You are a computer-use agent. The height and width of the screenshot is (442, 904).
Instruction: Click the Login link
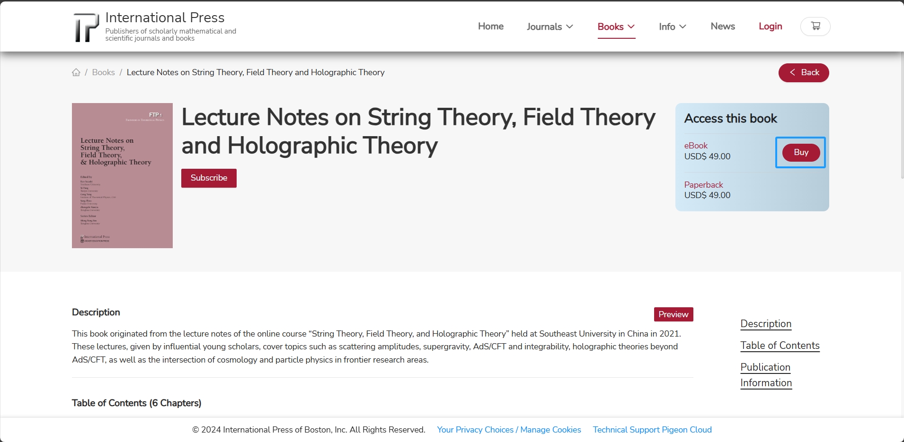(x=770, y=26)
